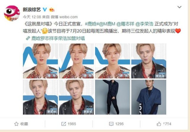This screenshot has width=190, height=132.
Task: Click the blue verified V badge
Action: (45, 9)
